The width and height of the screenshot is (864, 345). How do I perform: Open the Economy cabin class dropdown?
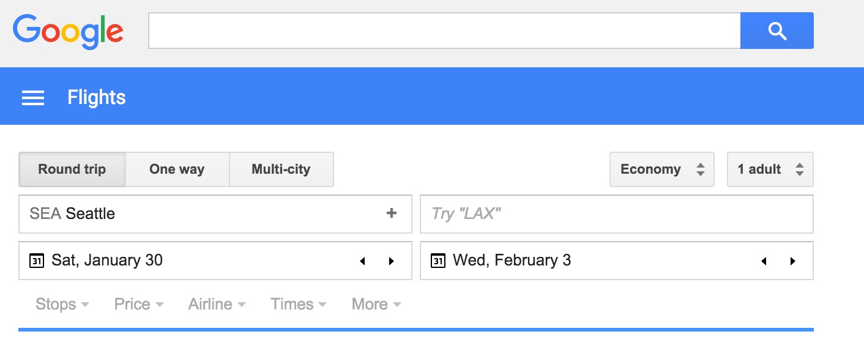[661, 169]
